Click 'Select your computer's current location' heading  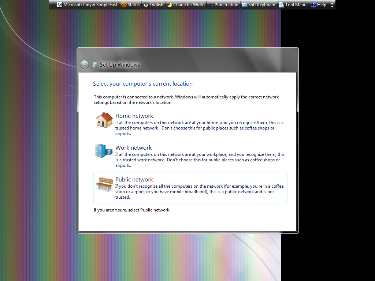pos(143,84)
